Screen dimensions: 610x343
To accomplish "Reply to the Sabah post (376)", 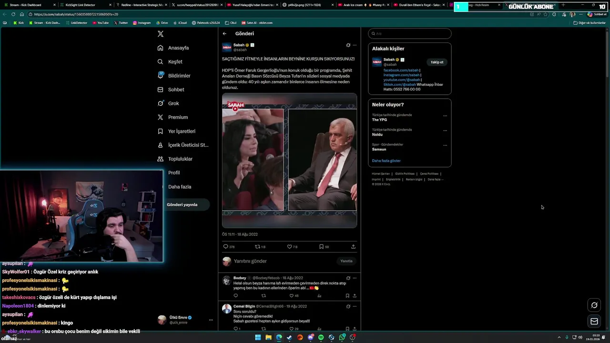I will [x=229, y=247].
